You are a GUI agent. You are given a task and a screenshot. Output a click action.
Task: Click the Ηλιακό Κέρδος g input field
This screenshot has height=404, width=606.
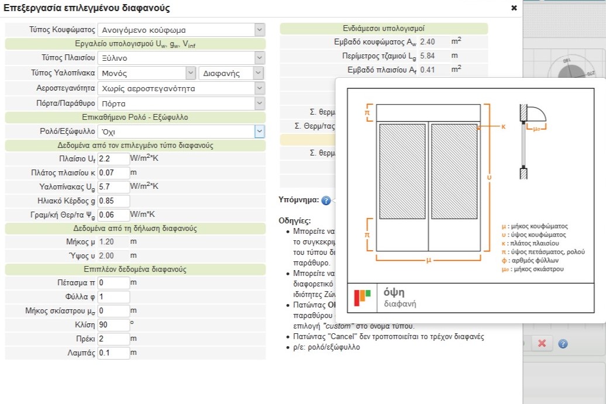coord(113,201)
